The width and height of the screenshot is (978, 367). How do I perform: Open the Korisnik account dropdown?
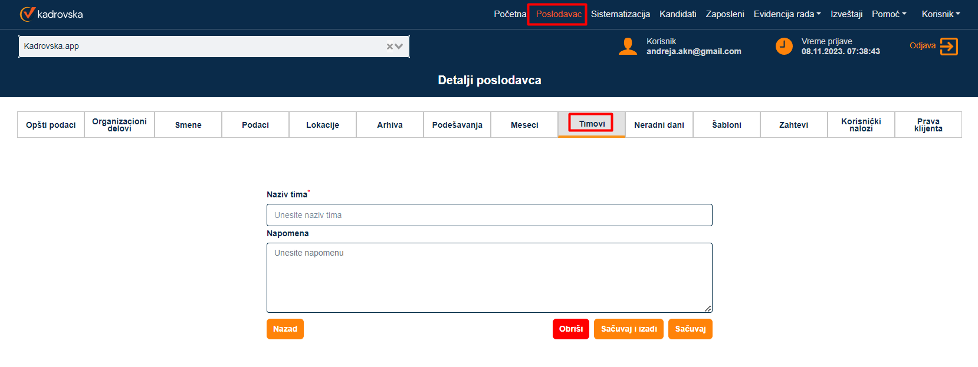[940, 14]
